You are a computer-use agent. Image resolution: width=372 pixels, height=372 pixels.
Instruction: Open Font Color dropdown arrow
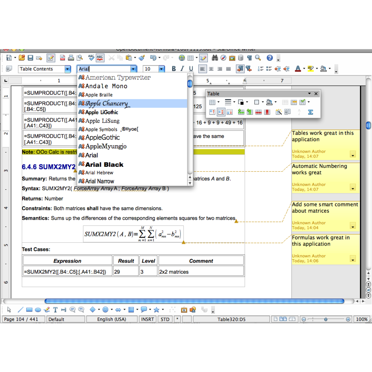304,69
